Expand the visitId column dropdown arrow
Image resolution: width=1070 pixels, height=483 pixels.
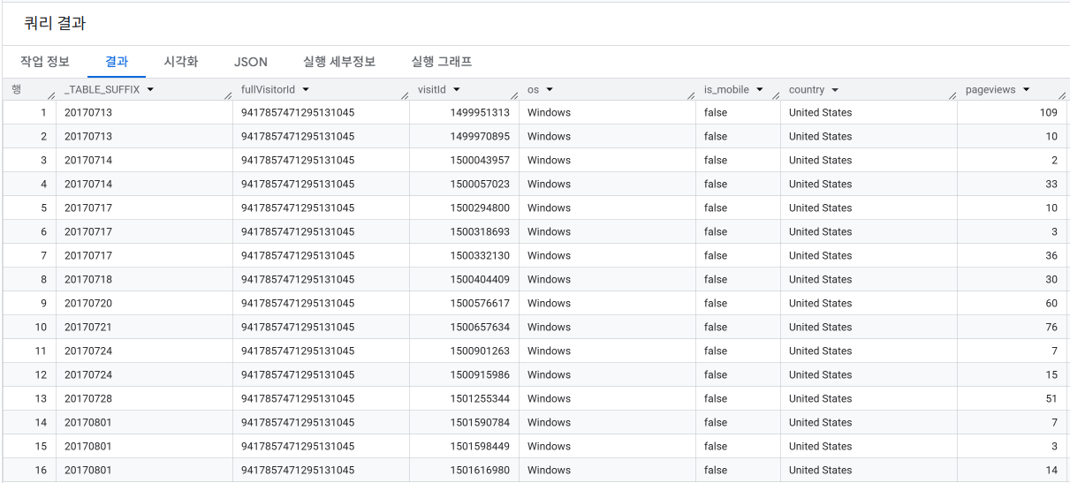coord(457,90)
